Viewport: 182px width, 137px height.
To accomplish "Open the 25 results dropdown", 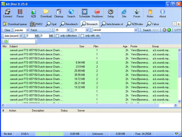I will (68, 30).
